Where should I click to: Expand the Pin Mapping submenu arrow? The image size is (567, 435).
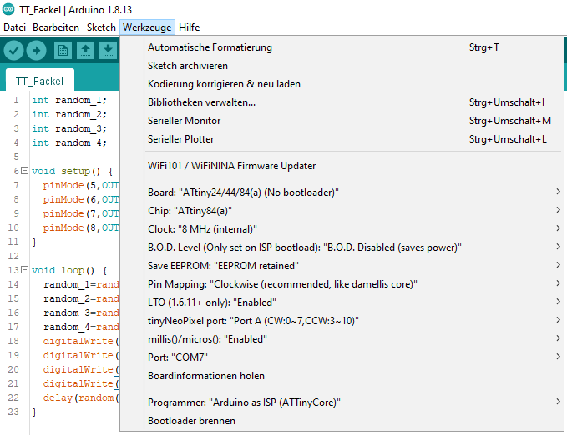click(x=559, y=283)
